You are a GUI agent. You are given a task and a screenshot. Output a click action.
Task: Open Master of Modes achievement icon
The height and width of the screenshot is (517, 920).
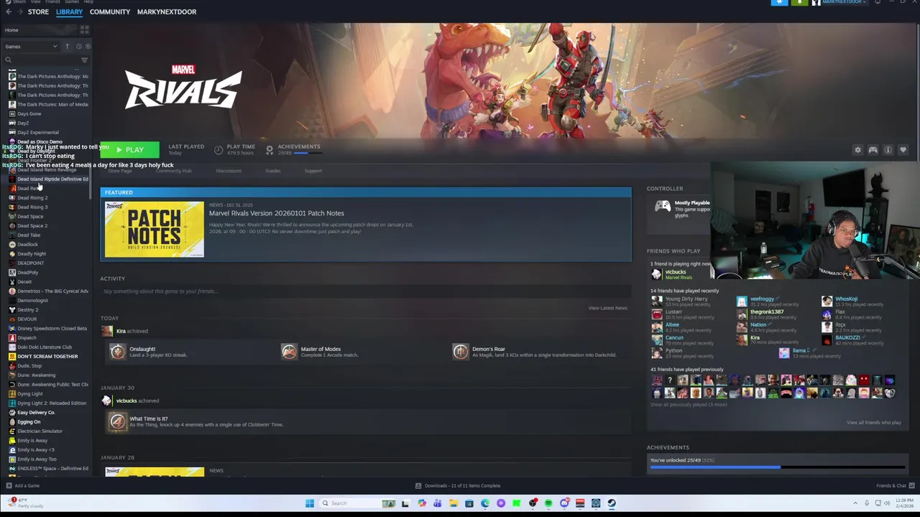[x=289, y=351]
